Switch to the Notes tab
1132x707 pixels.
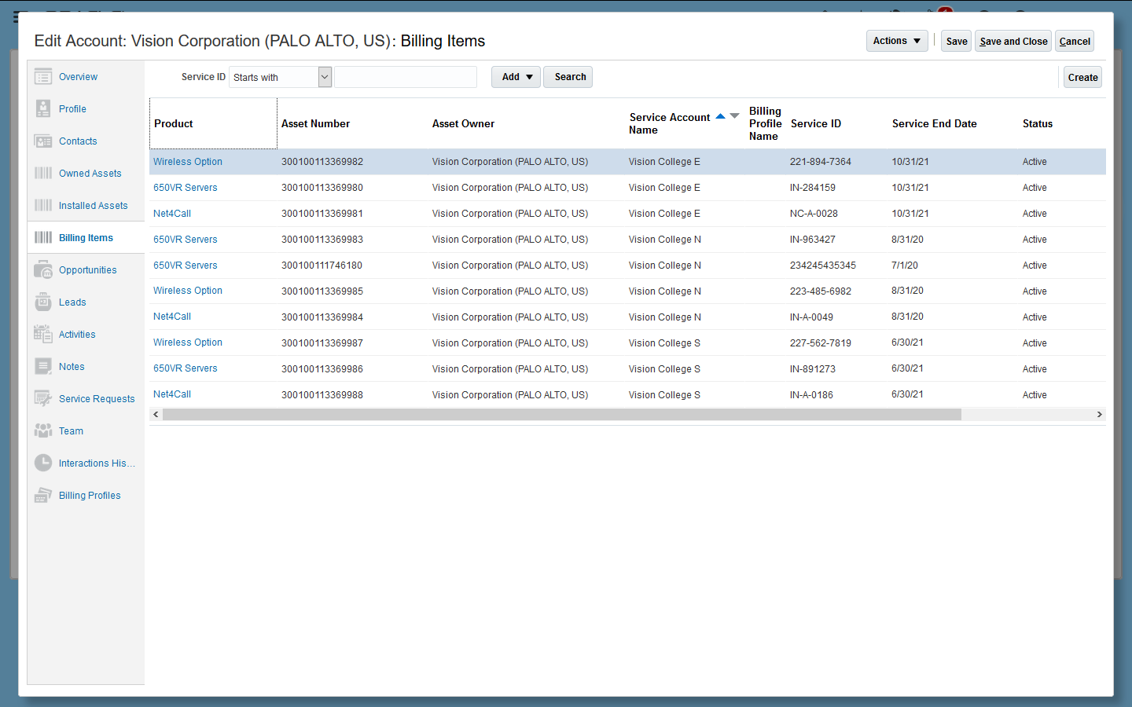[x=72, y=367]
